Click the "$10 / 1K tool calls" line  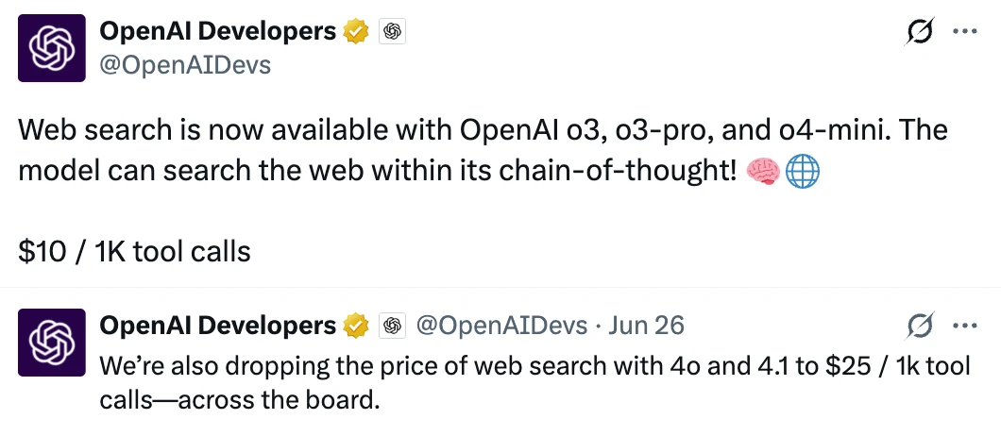coord(134,252)
